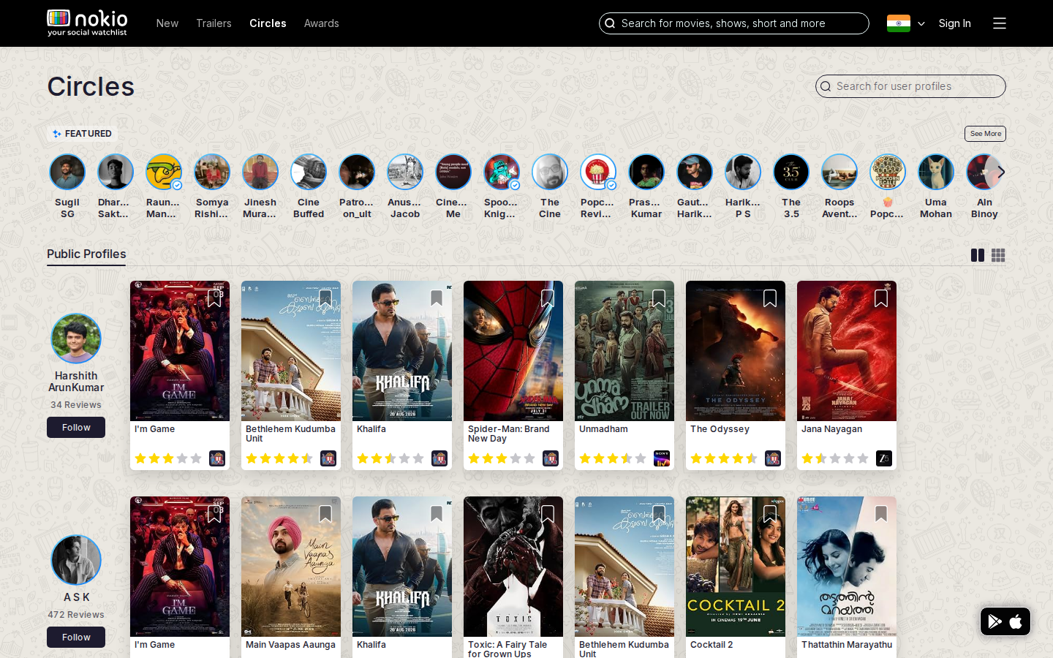Click the Z5 icon on Jana Nayagan

click(884, 458)
